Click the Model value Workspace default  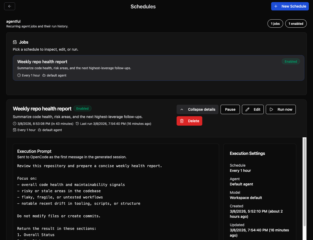[x=246, y=198]
